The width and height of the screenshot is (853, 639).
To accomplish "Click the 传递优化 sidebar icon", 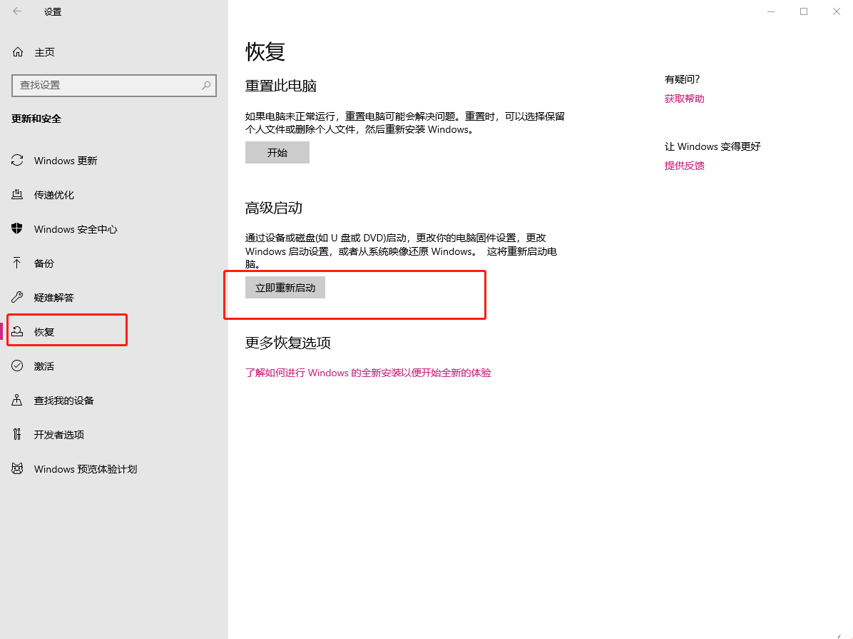I will click(17, 195).
